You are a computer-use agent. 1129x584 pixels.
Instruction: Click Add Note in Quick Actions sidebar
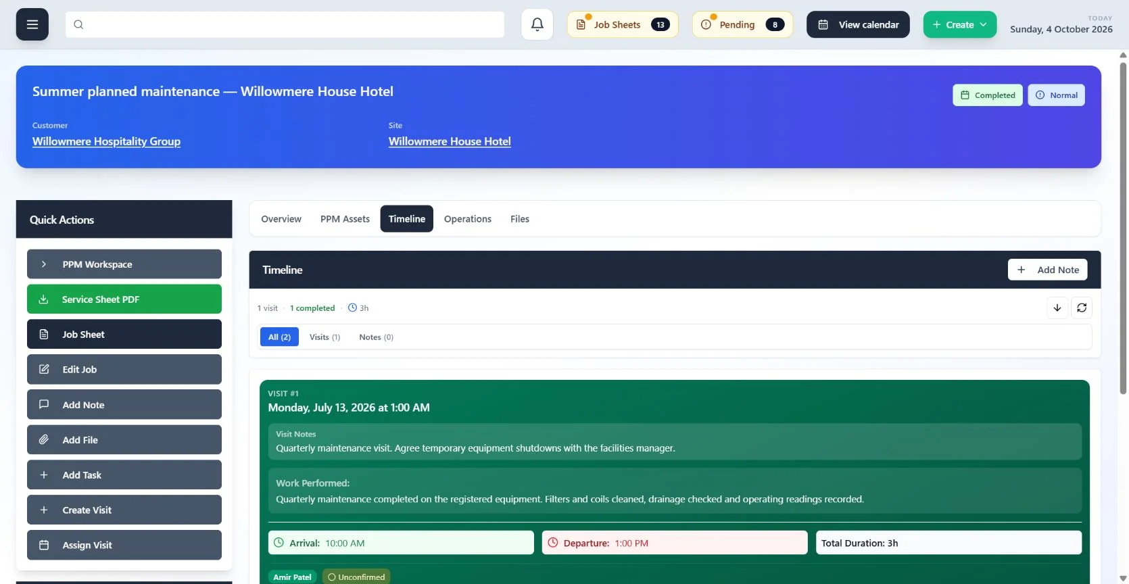(124, 405)
